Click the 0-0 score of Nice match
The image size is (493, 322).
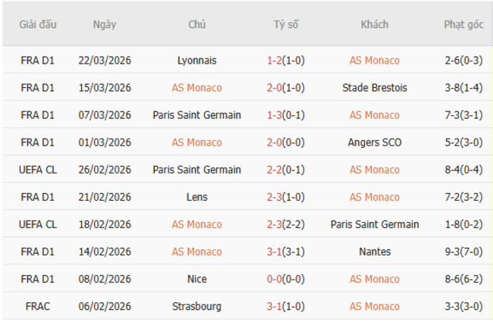click(275, 279)
